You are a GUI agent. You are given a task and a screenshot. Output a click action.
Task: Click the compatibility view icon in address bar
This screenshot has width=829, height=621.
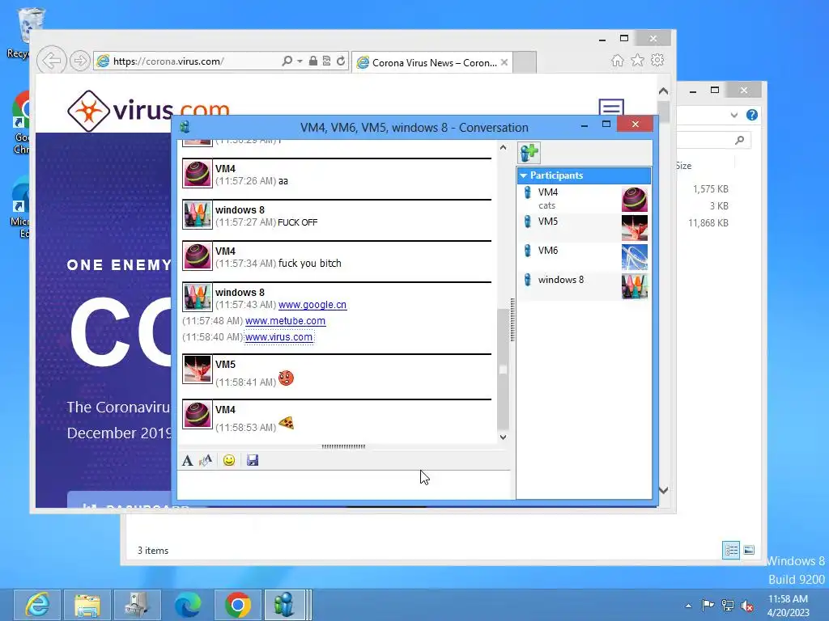(327, 61)
